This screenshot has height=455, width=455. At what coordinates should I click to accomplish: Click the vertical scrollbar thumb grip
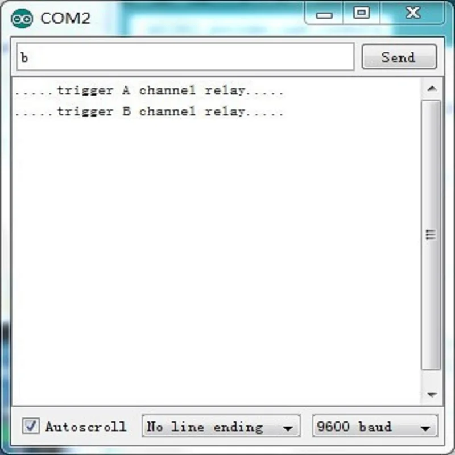pyautogui.click(x=431, y=235)
